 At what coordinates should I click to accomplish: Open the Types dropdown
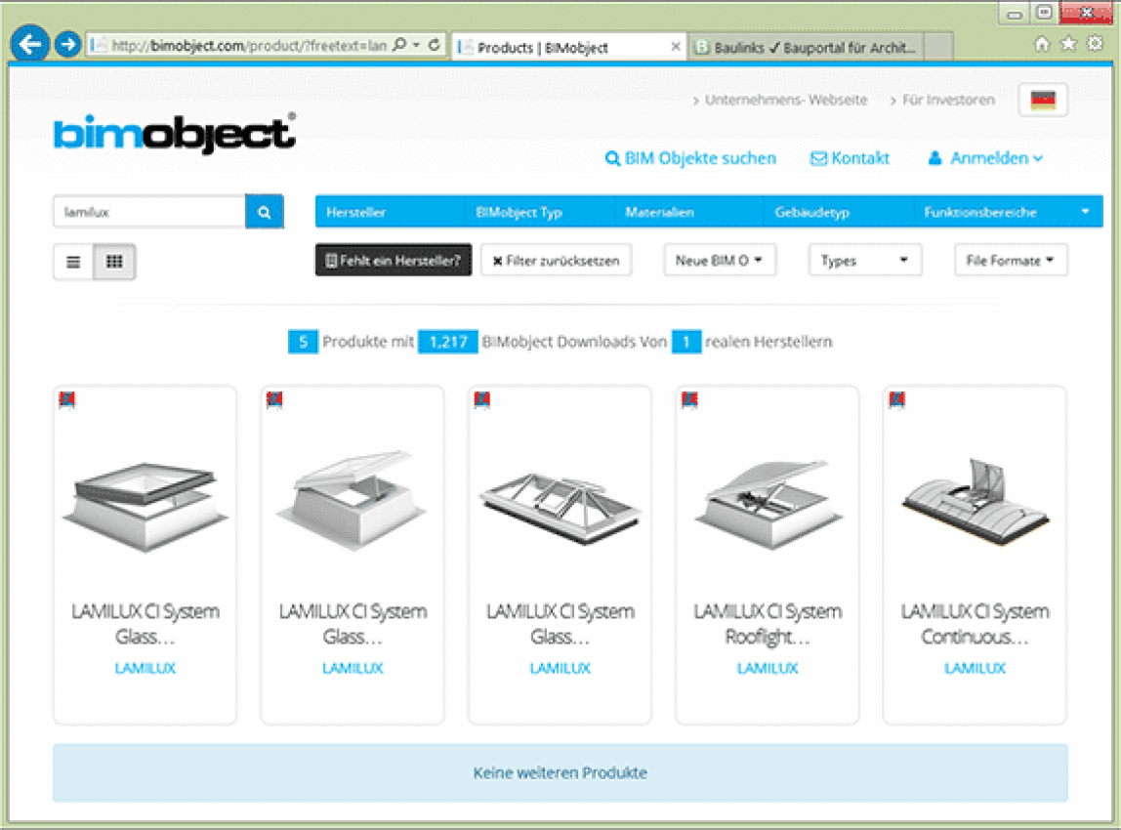click(x=864, y=260)
